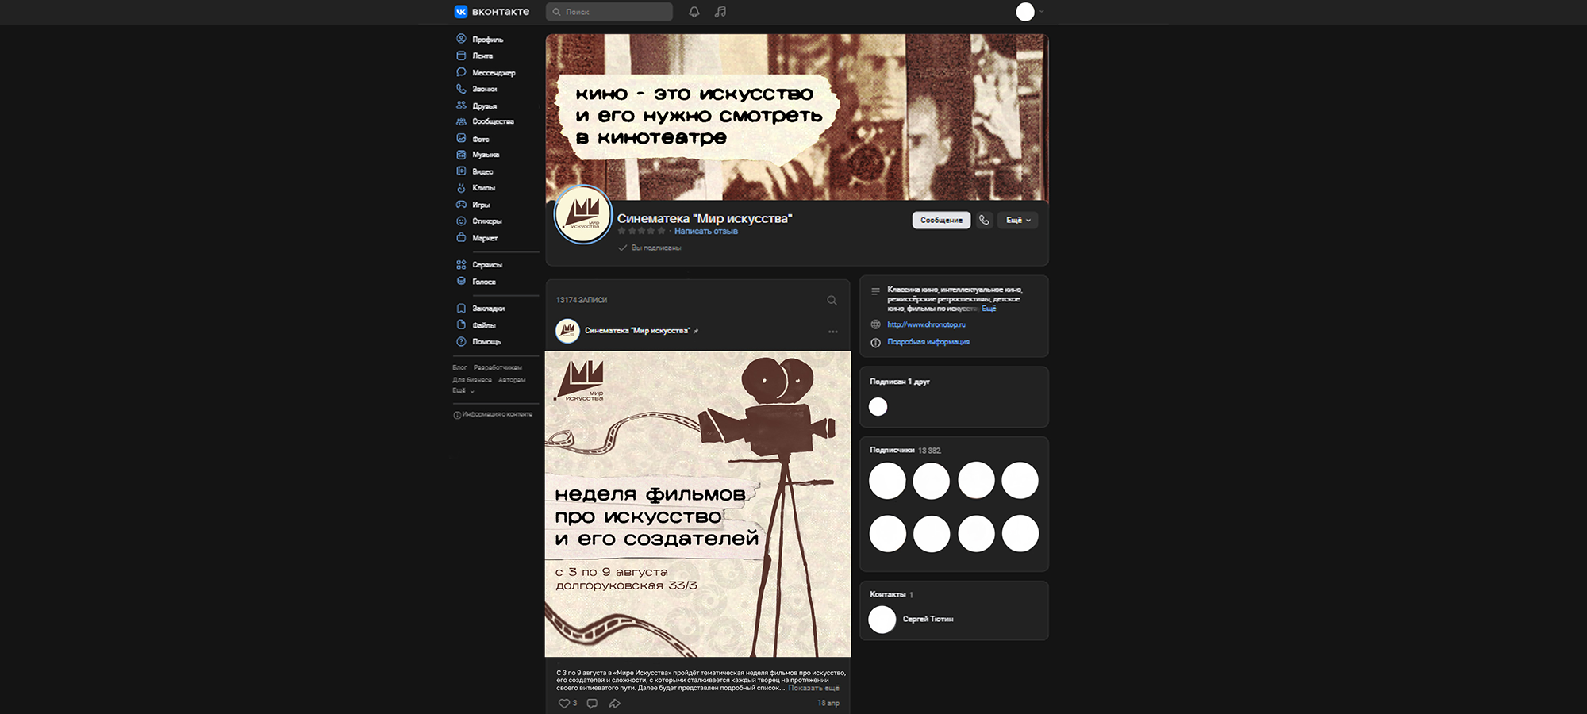
Task: Search posts using the wall magnifier icon
Action: (x=832, y=300)
